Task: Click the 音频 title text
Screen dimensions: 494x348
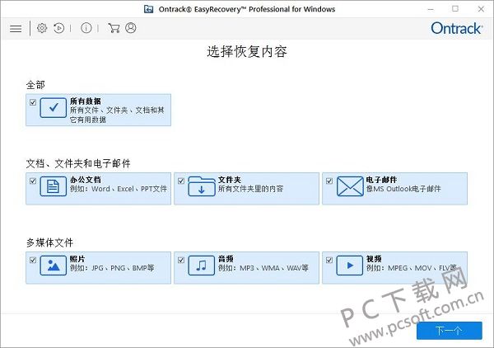Action: point(226,259)
